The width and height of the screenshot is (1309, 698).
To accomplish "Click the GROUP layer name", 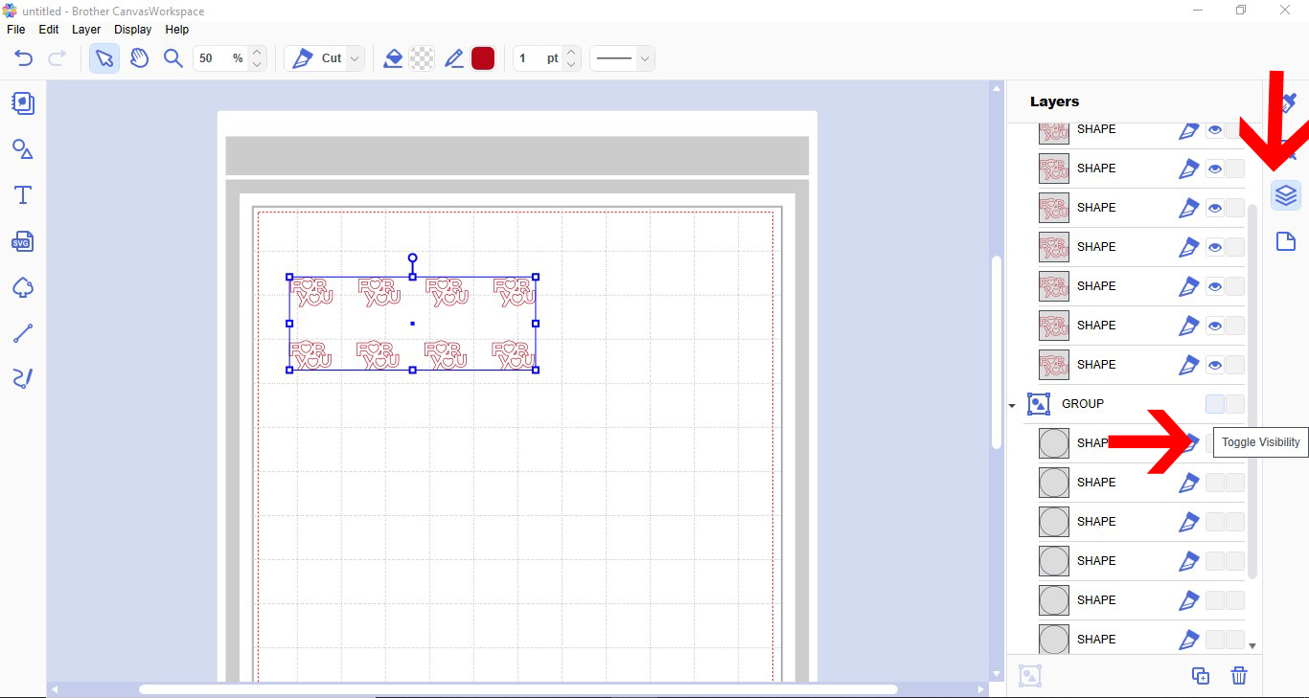I will pyautogui.click(x=1083, y=404).
